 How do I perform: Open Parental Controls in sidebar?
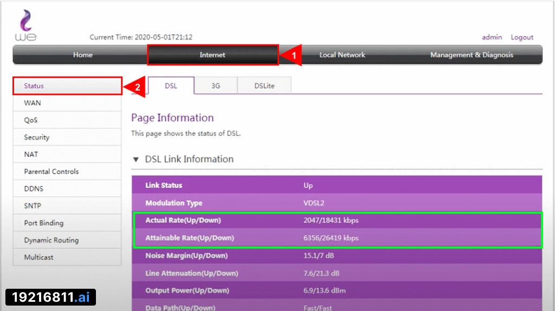coord(51,172)
